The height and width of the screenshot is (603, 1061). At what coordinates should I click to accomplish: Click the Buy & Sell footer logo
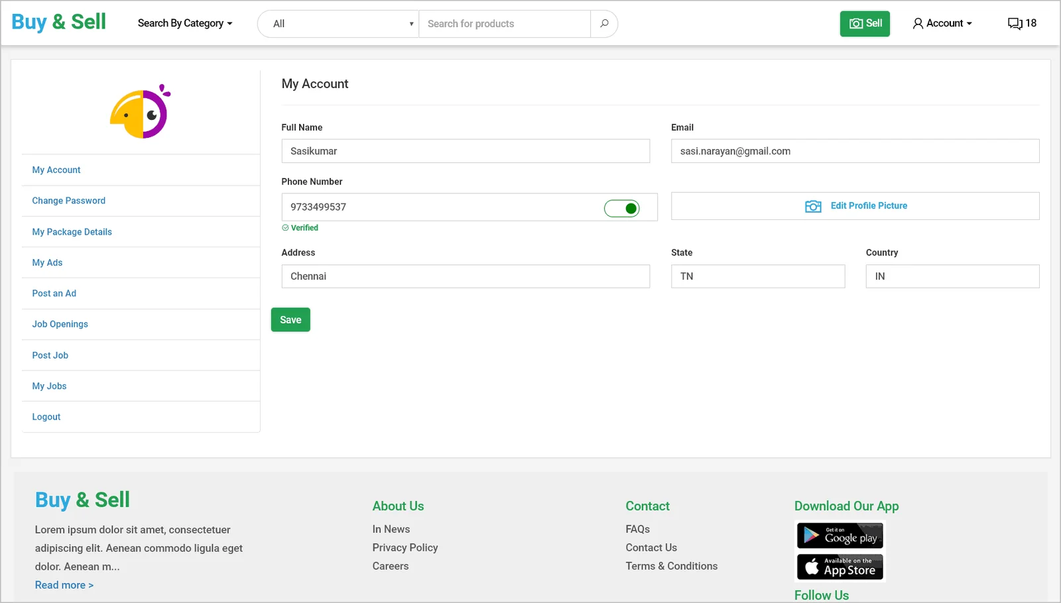tap(82, 500)
